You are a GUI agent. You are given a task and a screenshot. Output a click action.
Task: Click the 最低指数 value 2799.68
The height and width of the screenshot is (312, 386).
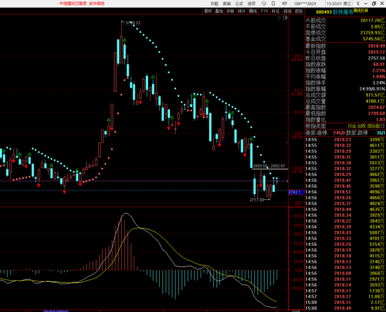point(377,114)
